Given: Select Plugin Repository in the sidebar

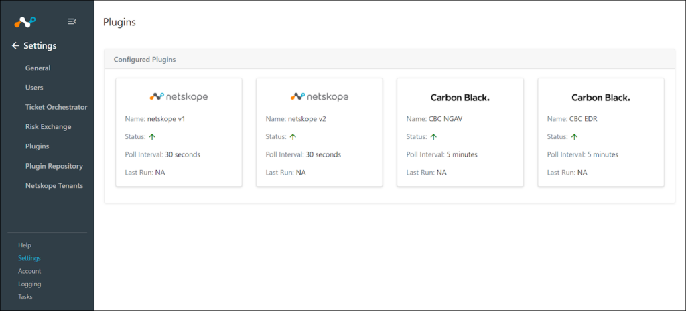Looking at the screenshot, I should [x=54, y=166].
